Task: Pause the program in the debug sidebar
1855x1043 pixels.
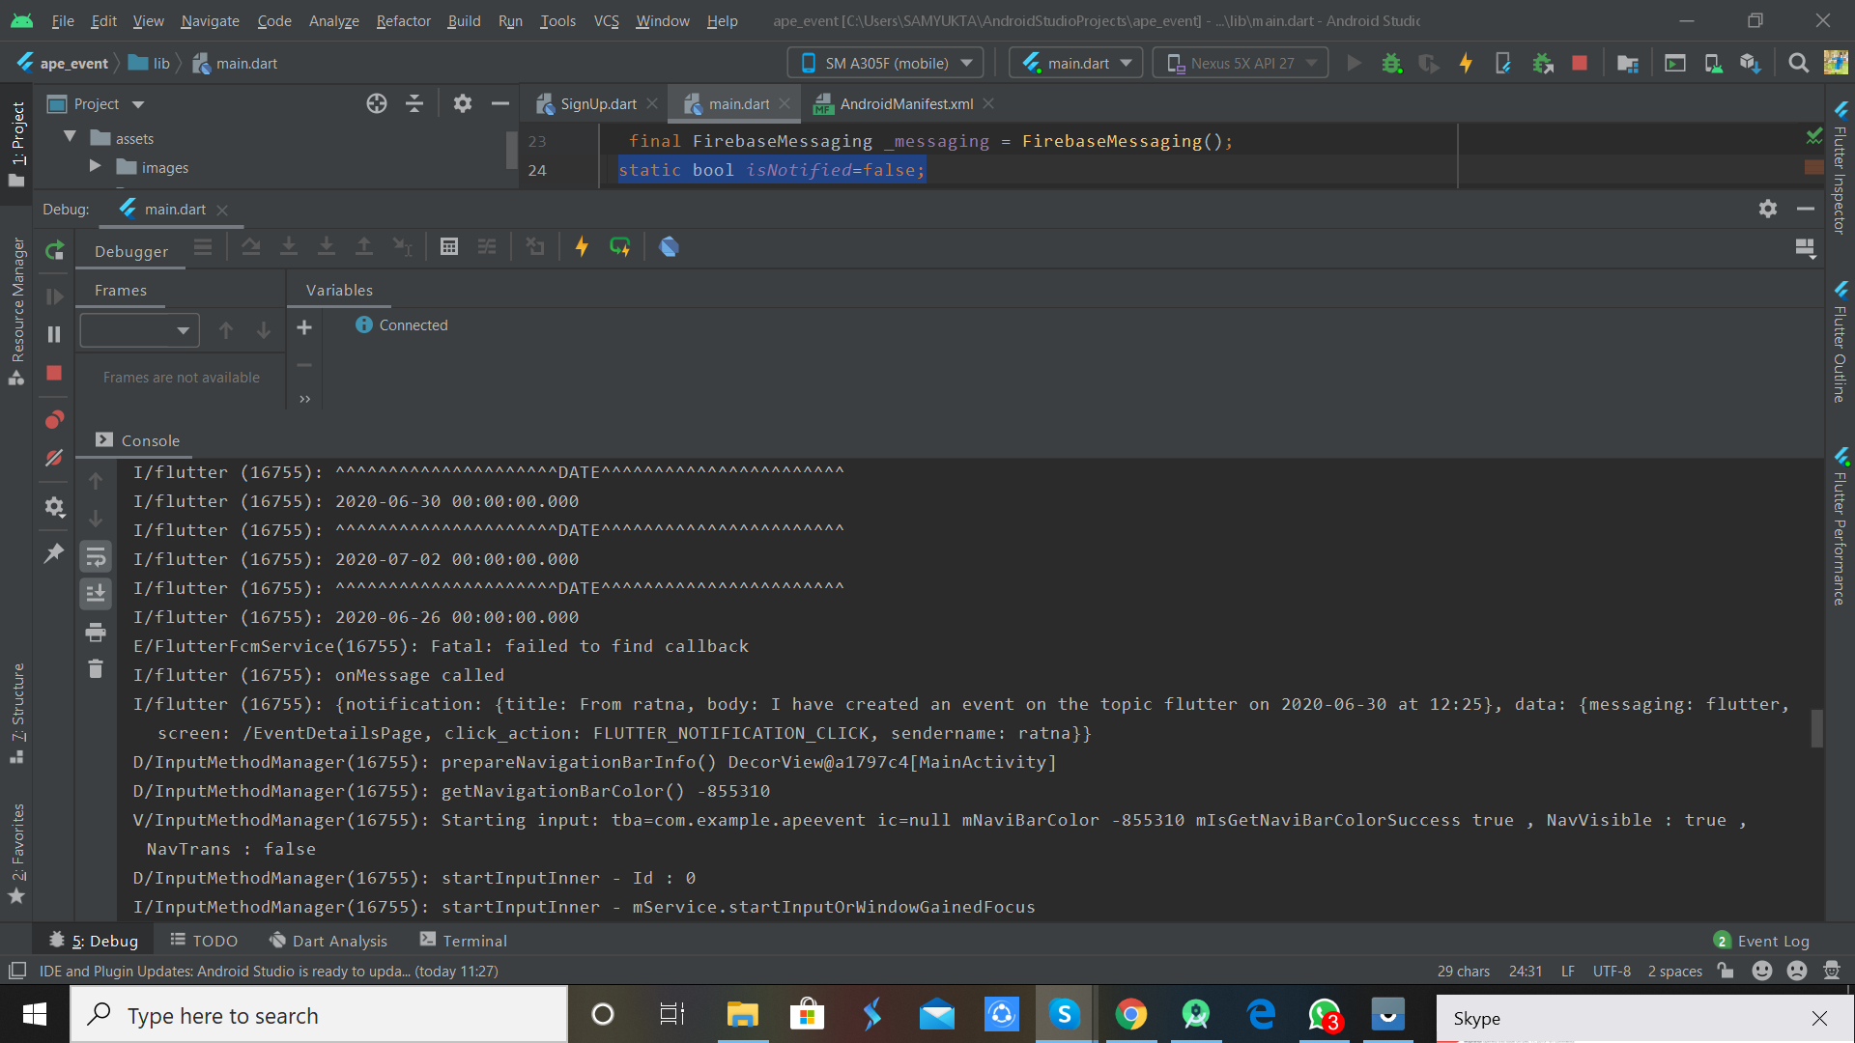Action: pos(54,334)
